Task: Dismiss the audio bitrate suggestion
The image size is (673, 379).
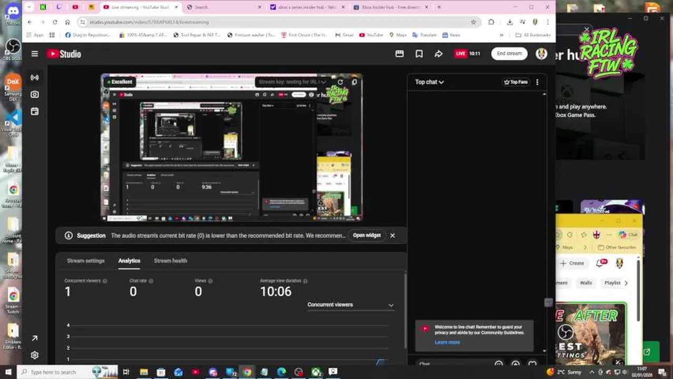Action: 392,235
